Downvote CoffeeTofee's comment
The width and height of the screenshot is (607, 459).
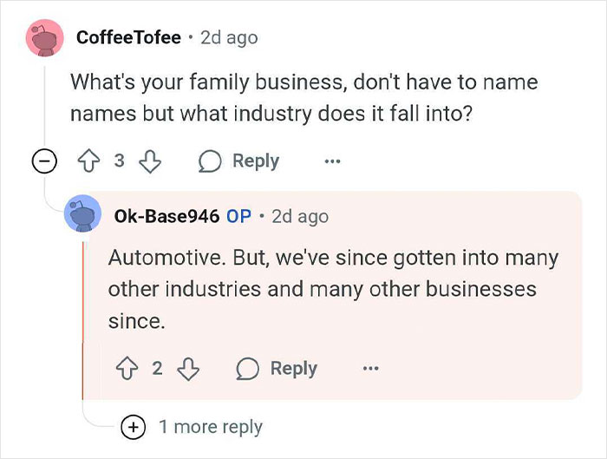click(x=150, y=161)
